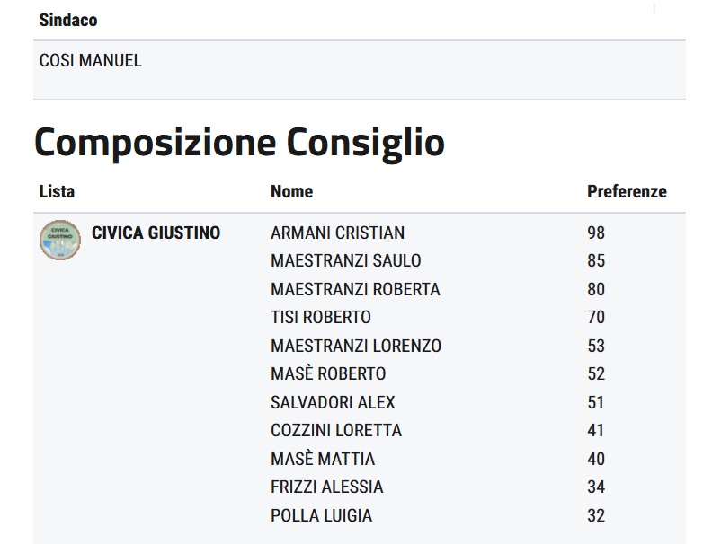Click the Nome column header

click(x=291, y=191)
